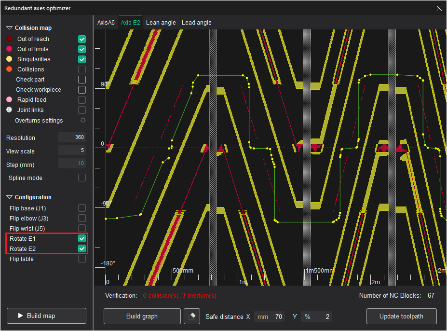Collapse the Configuration section

pos(9,197)
